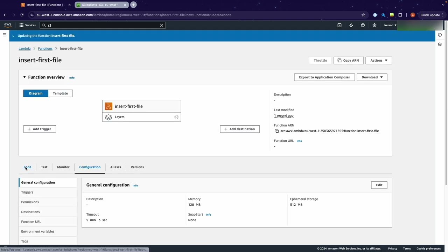
Task: Open the Versions tab
Action: (x=137, y=167)
